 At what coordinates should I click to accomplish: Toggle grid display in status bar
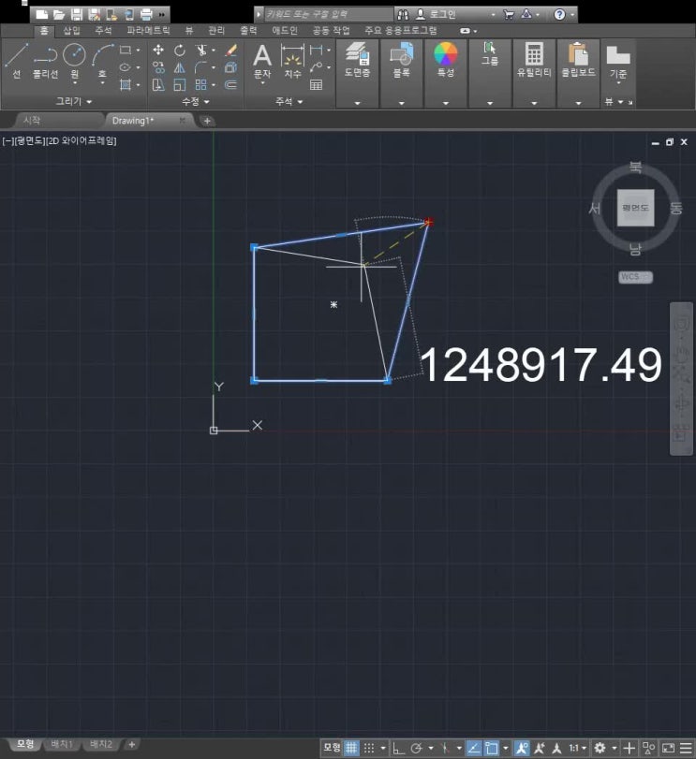(x=351, y=748)
